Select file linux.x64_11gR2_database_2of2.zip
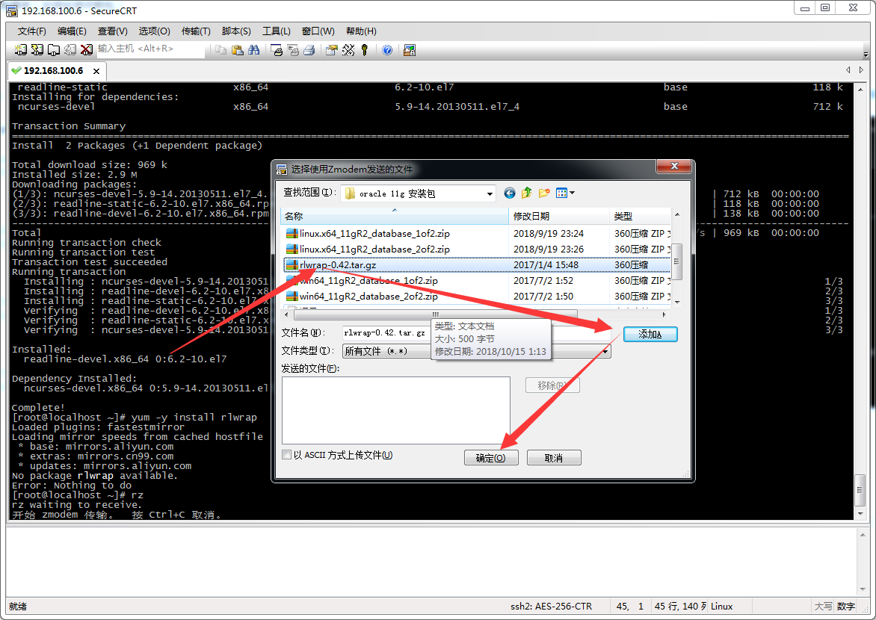 478,249
